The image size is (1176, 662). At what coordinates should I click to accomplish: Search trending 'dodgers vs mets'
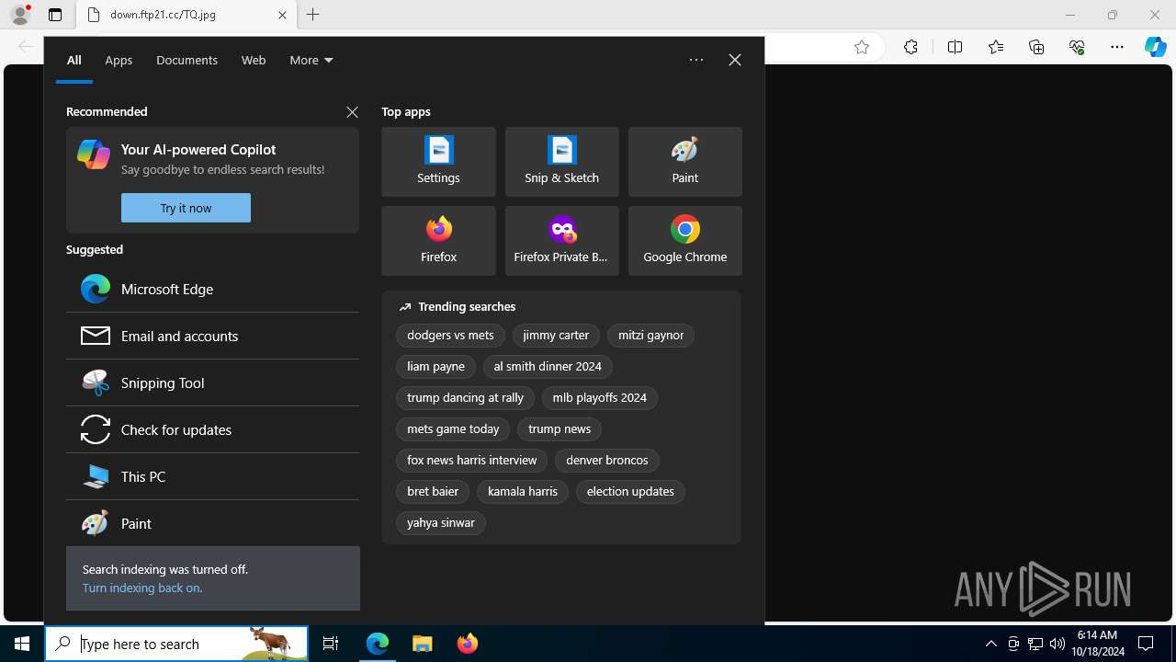click(450, 336)
